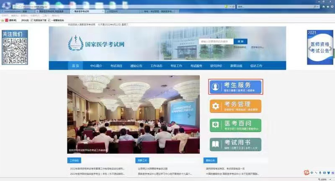Open browser Favorites star icon
This screenshot has width=335, height=181.
pyautogui.click(x=328, y=7)
